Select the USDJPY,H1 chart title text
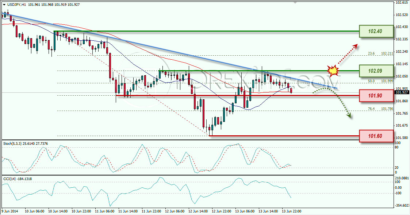This screenshot has height=215, width=410. (x=16, y=5)
